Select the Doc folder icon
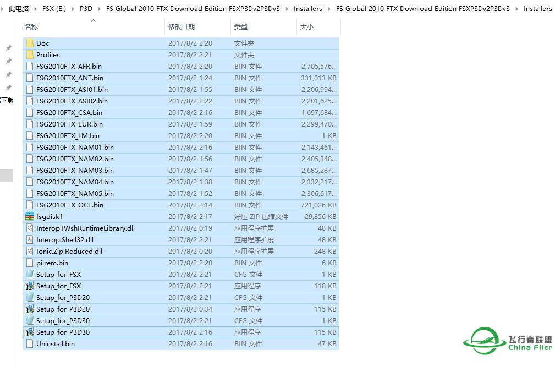The width and height of the screenshot is (555, 366). tap(30, 43)
